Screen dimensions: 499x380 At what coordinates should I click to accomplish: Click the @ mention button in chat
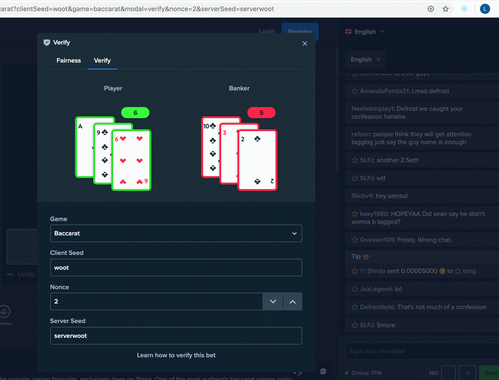click(x=467, y=373)
